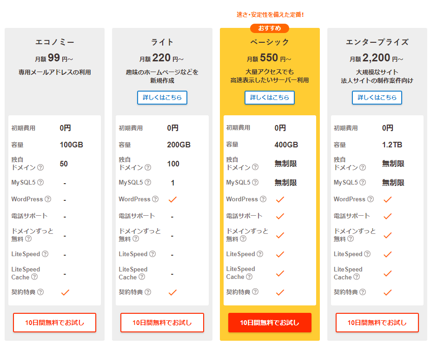
Task: Open 詳しくはこちら under the ライト plan
Action: 162,98
